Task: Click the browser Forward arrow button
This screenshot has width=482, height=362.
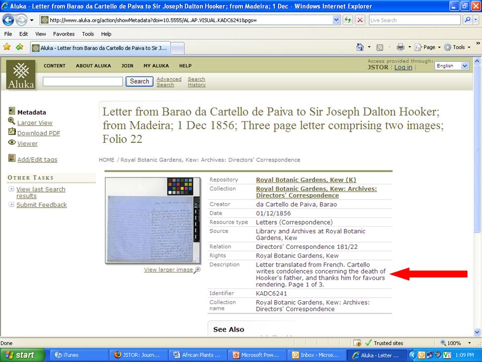Action: pyautogui.click(x=21, y=20)
